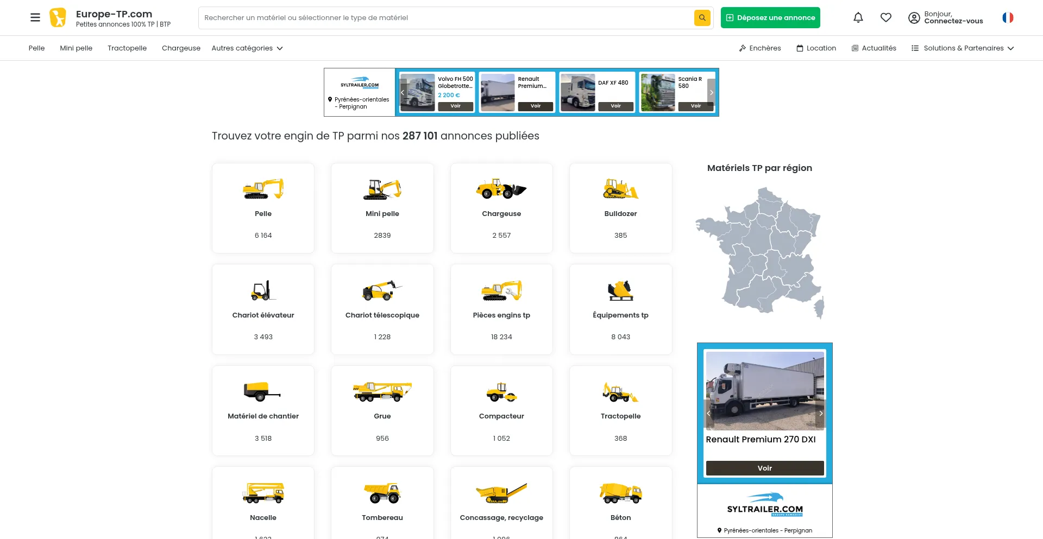Open the Pelle nav menu item
This screenshot has width=1043, height=539.
36,48
